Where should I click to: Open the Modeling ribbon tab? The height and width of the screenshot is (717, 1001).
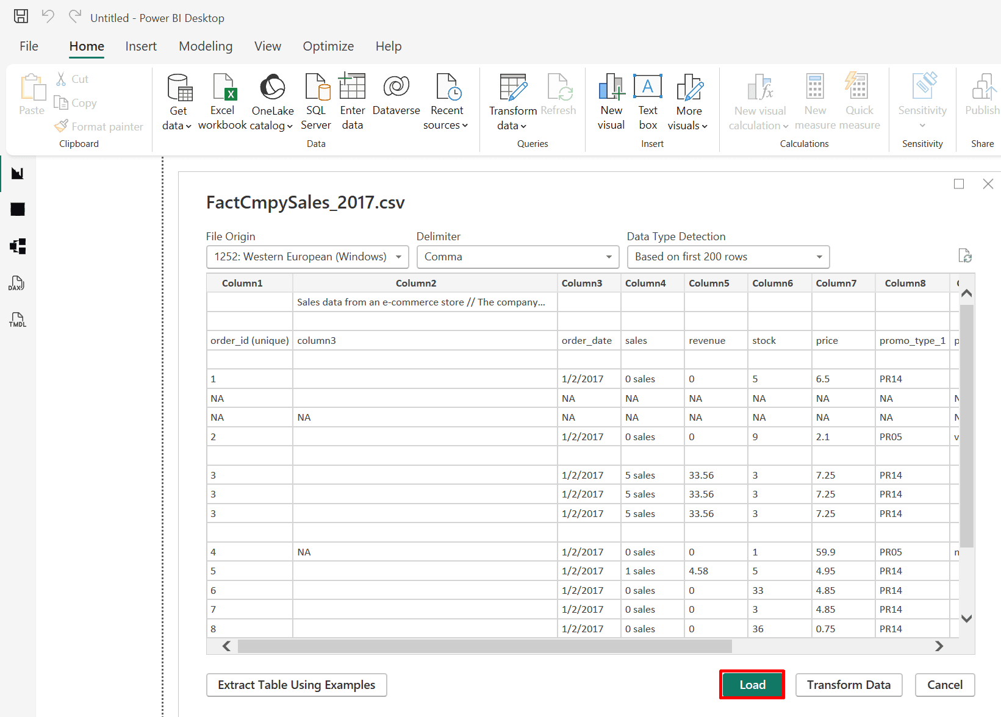click(x=206, y=46)
